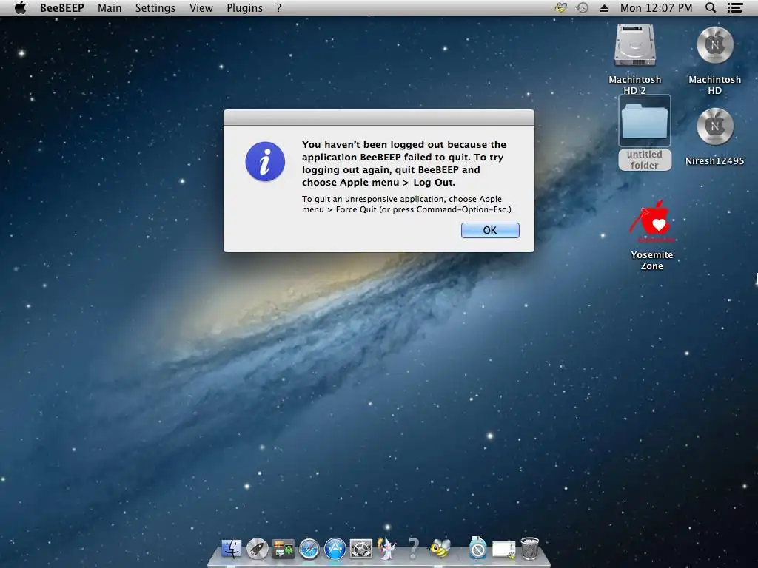
Task: Click the 'Machintosh HD 2' label text
Action: pyautogui.click(x=634, y=85)
